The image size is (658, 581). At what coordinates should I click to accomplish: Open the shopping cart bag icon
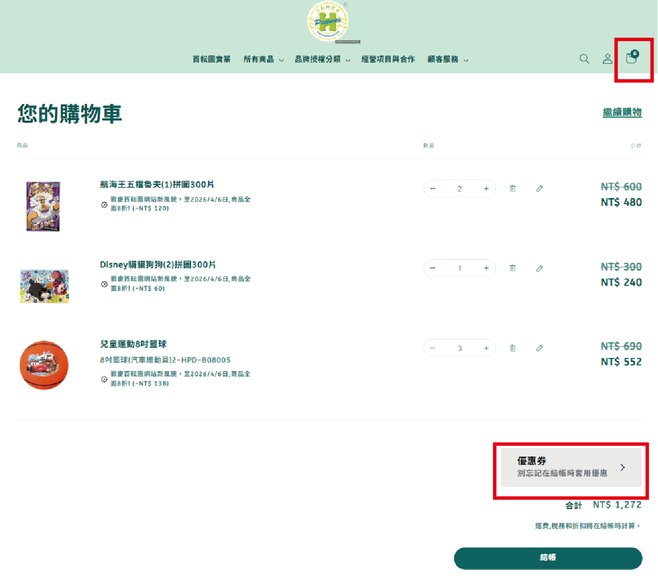[632, 59]
